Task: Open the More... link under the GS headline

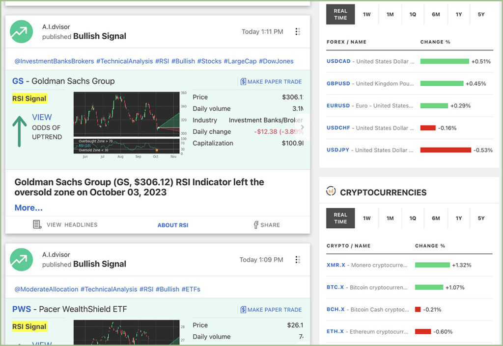Action: [28, 208]
